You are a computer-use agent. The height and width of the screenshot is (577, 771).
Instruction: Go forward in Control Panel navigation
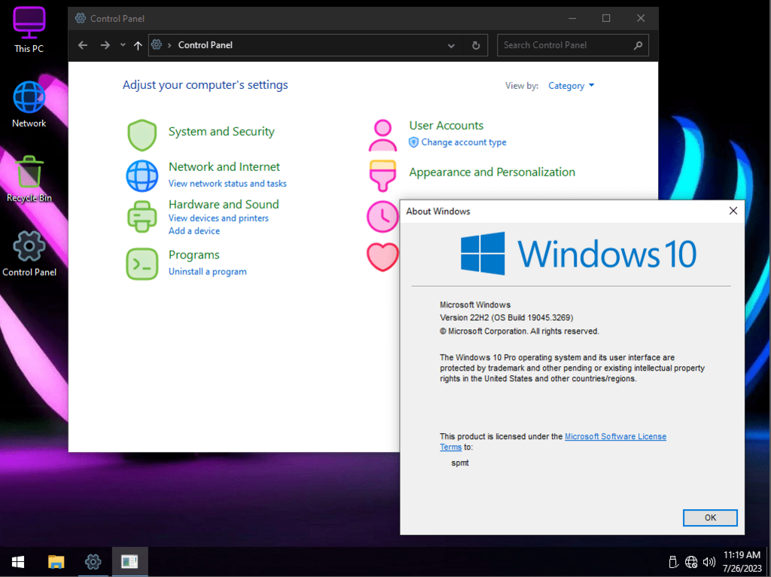tap(105, 45)
